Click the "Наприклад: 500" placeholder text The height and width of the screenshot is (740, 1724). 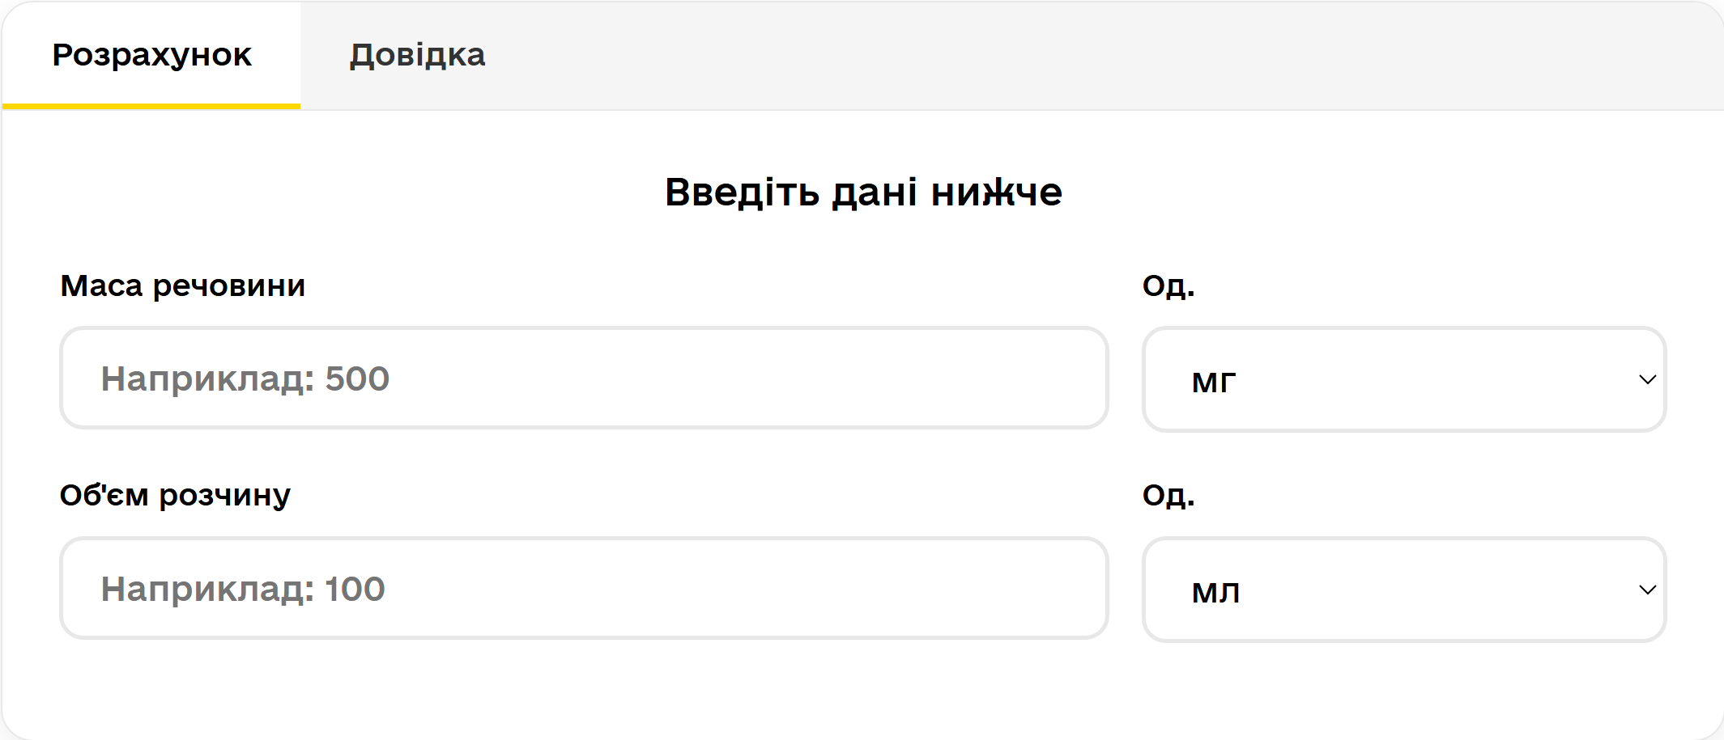(x=245, y=378)
